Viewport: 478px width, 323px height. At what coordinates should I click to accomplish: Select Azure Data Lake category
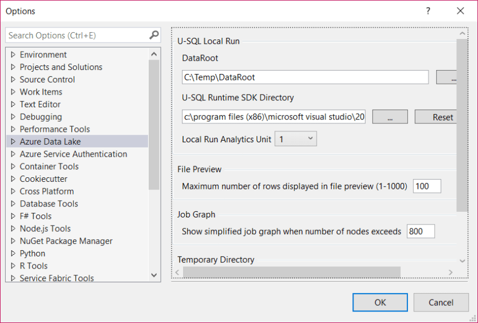pos(50,142)
